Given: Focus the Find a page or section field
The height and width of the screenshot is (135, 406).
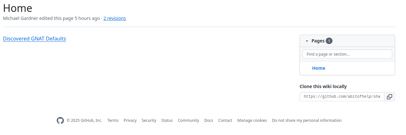Looking at the screenshot, I should [347, 54].
